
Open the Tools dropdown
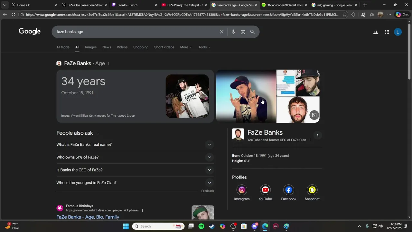[204, 47]
